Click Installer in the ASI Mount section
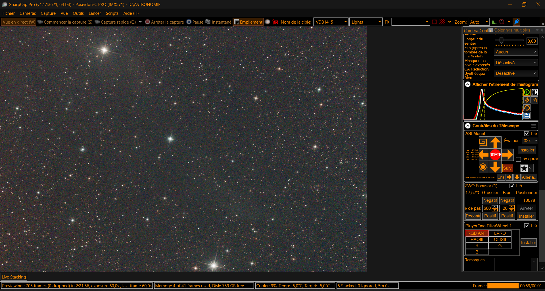 [527, 150]
